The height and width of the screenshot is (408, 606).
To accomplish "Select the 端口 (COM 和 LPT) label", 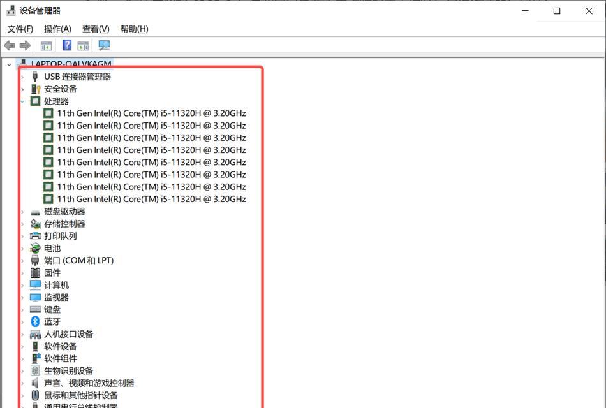I will coord(79,260).
